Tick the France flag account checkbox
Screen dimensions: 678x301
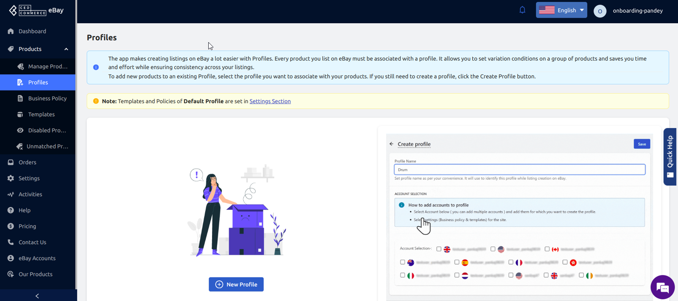click(x=511, y=262)
